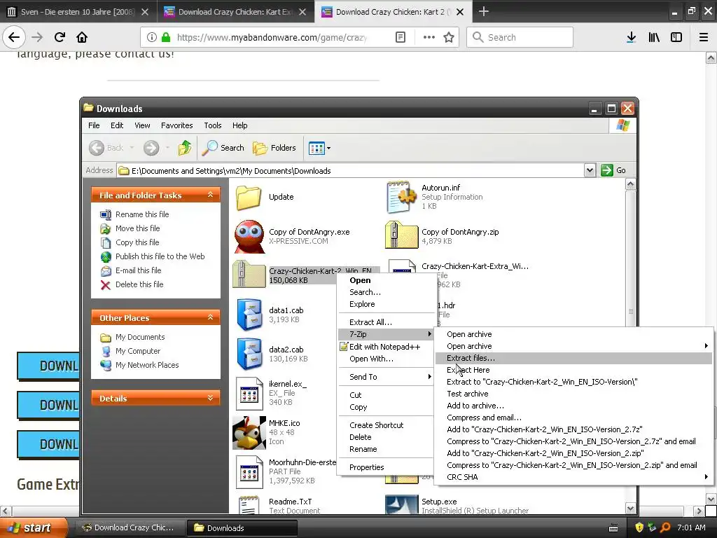Click Publish this file to the Web
The image size is (717, 538).
(x=160, y=256)
